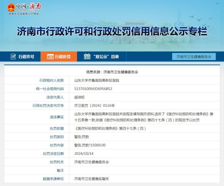The width and height of the screenshot is (224, 186).
Task: Select the credit code 52370100MJD6956852
Action: tap(93, 89)
